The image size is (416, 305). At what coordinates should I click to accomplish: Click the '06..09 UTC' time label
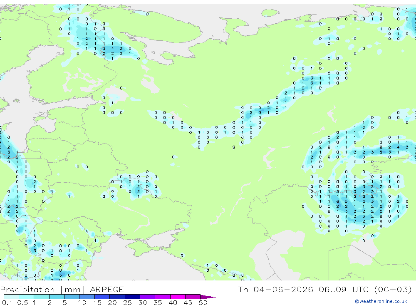[345, 289]
